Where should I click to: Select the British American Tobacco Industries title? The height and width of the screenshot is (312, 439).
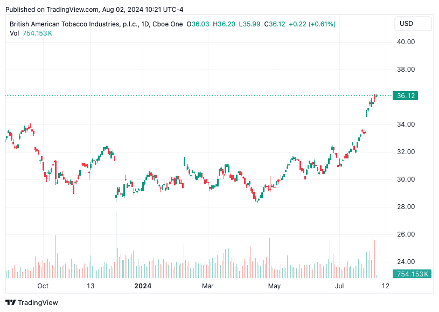74,24
